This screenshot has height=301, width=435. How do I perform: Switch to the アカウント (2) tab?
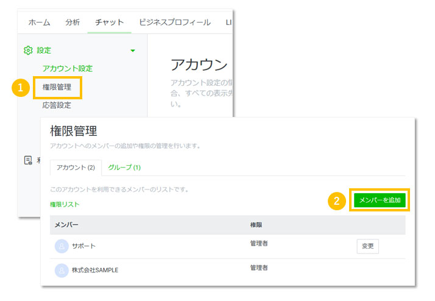(x=71, y=167)
